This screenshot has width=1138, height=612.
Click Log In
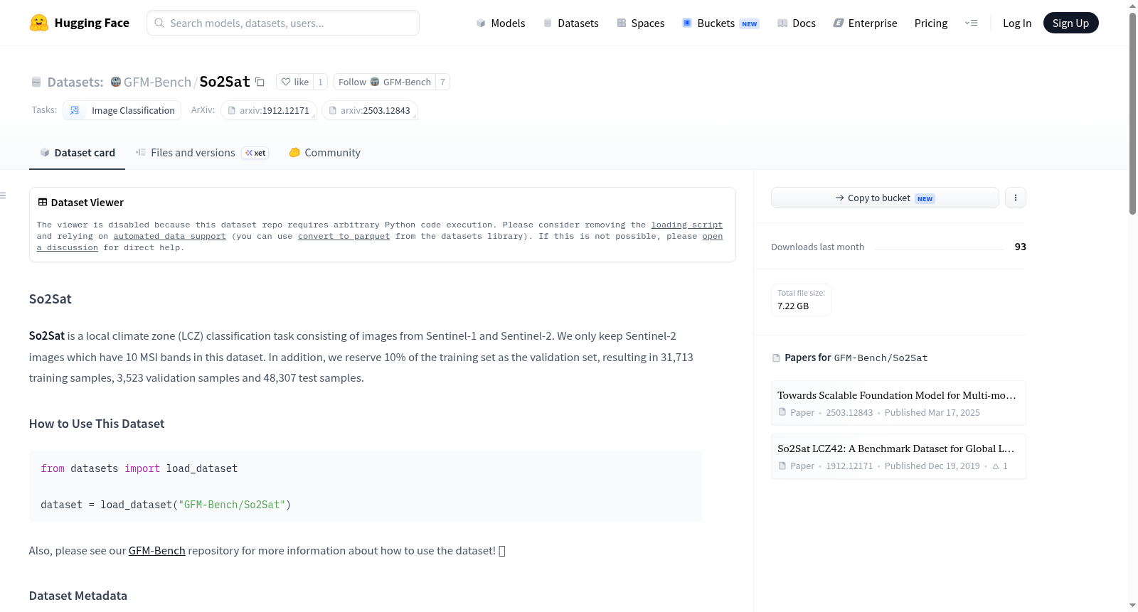coord(1017,23)
